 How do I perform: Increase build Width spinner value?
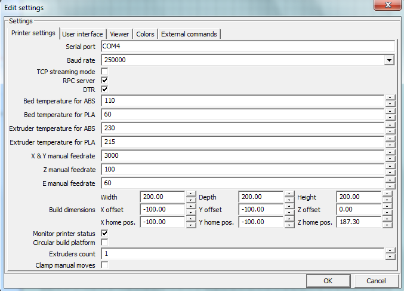[190, 194]
